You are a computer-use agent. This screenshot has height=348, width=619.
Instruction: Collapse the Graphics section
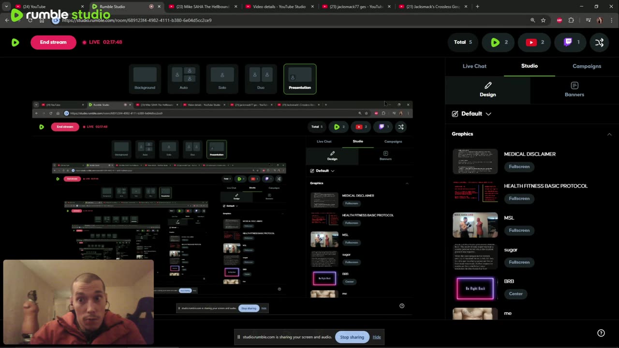tap(609, 134)
